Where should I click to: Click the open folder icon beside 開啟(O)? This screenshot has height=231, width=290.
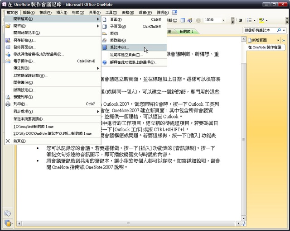tap(8, 26)
